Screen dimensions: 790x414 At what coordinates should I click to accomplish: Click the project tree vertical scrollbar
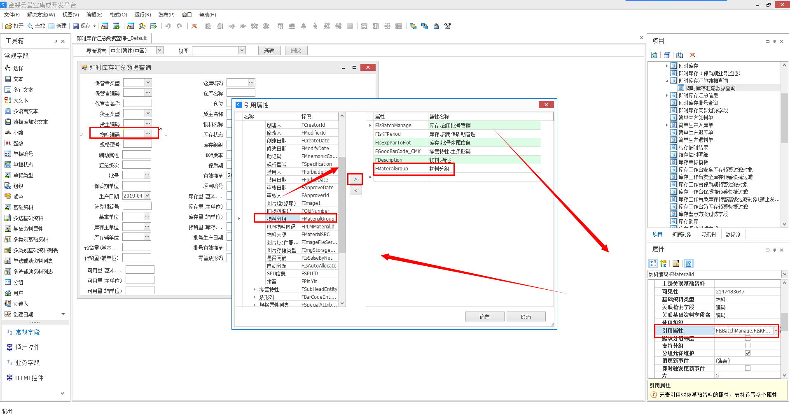click(784, 118)
